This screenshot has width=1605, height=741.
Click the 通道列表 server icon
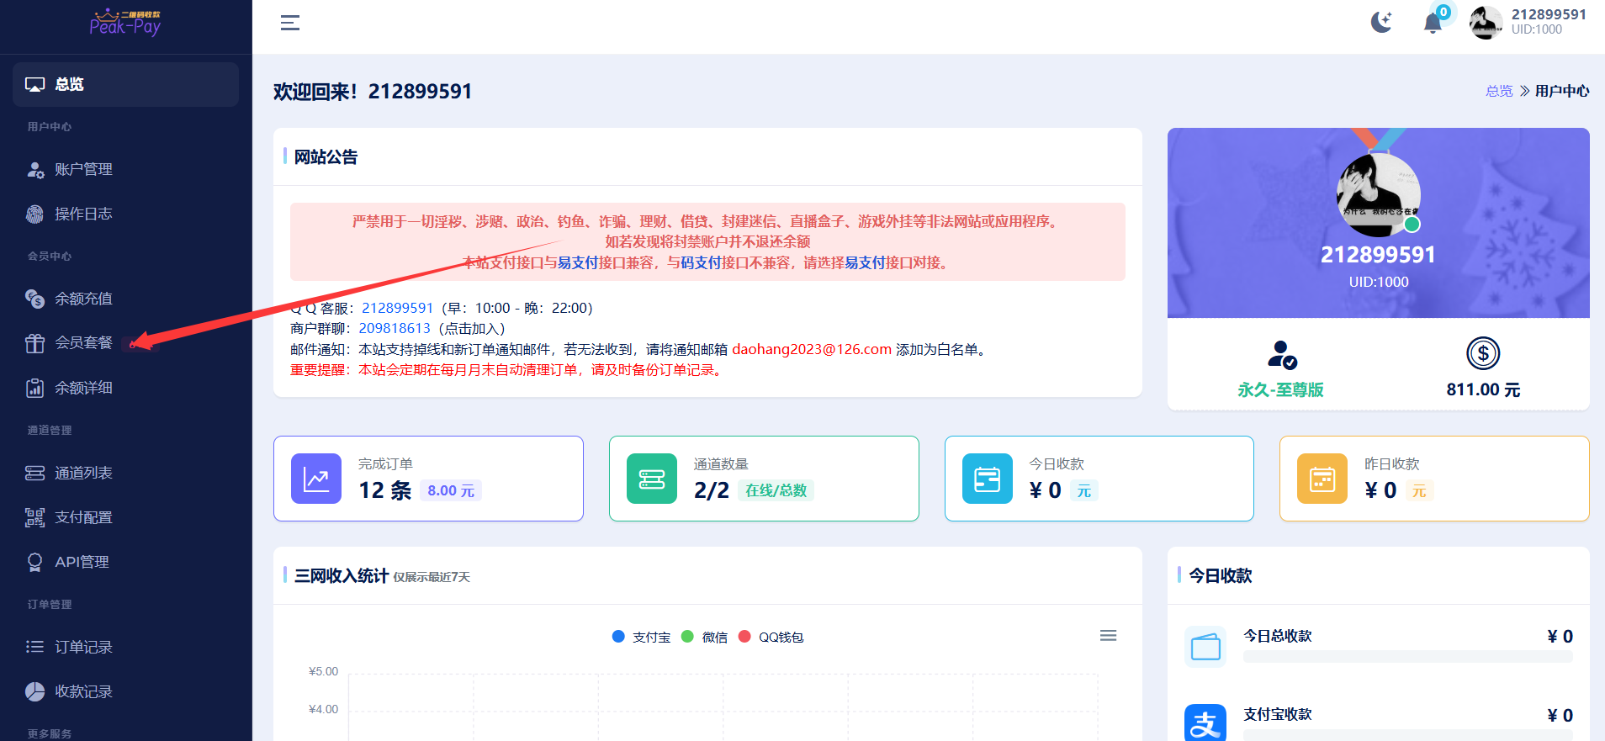(34, 473)
